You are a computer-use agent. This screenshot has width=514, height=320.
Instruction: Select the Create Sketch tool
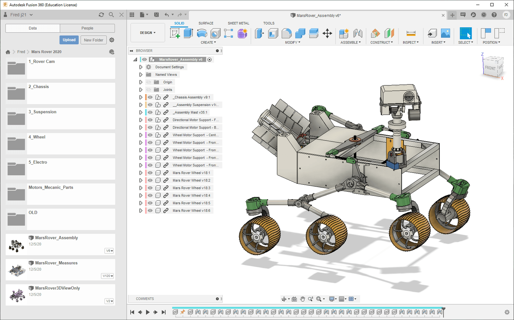(175, 33)
